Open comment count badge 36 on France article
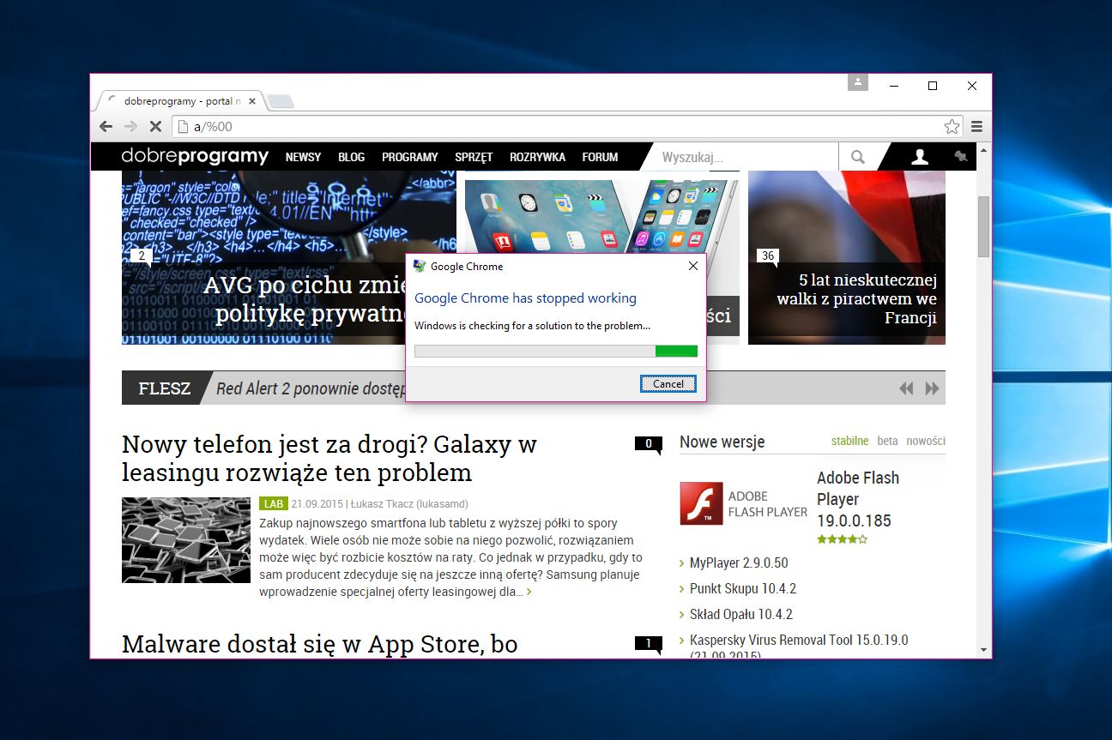The image size is (1112, 740). (x=768, y=256)
